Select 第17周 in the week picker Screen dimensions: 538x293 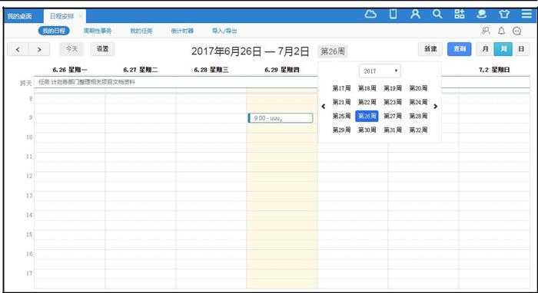[x=341, y=88]
